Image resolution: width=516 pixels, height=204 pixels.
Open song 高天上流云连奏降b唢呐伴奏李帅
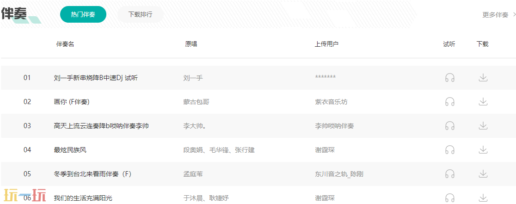click(101, 126)
